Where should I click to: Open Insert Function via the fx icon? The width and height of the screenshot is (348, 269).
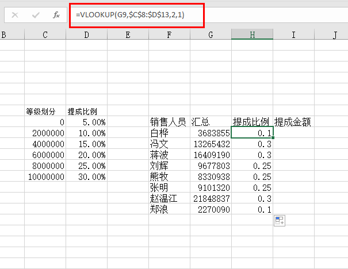[x=56, y=15]
